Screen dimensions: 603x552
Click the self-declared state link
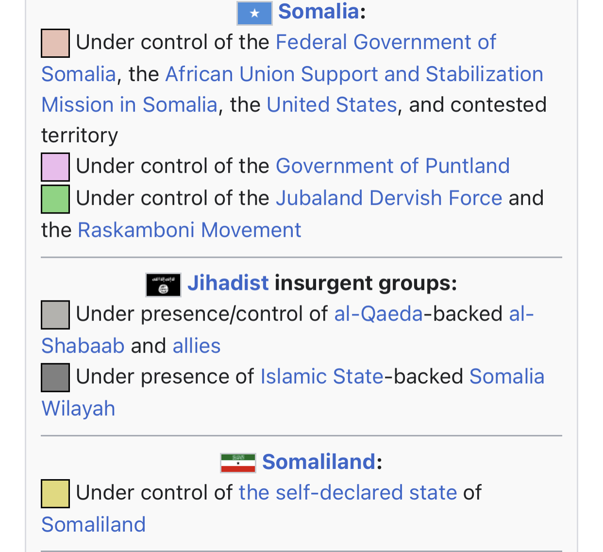pos(348,493)
